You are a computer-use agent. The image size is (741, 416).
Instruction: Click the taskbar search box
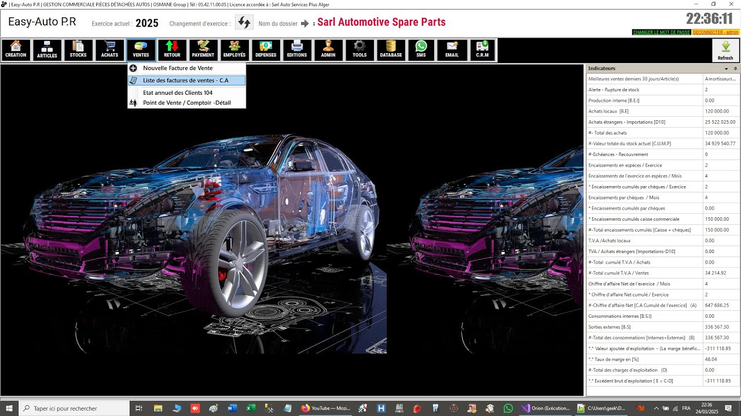[74, 408]
